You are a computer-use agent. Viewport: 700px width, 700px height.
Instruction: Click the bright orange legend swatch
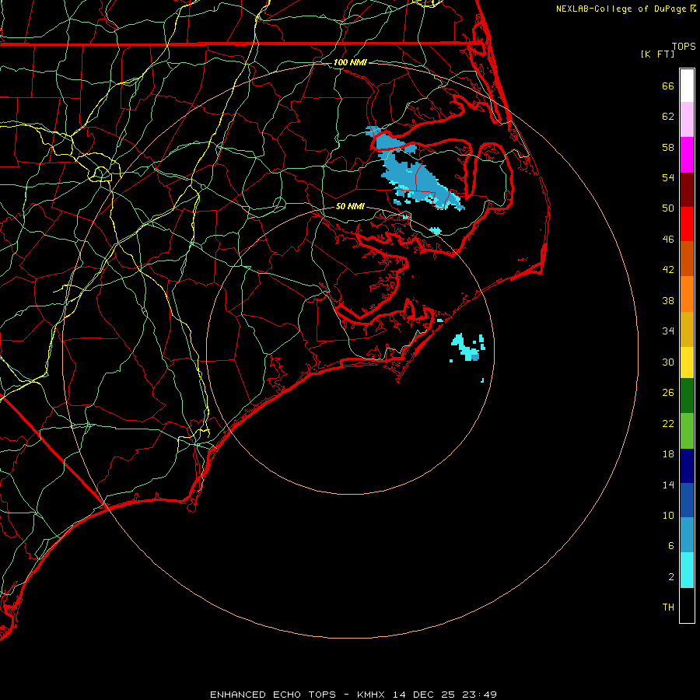coord(687,294)
